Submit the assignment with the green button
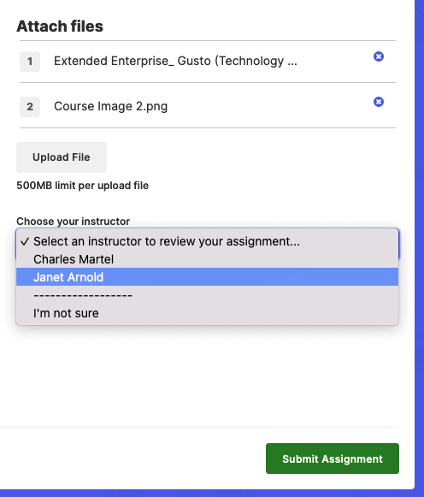424x497 pixels. (x=333, y=459)
